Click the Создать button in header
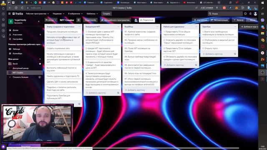Screen dimensions: 267x150 (106, 14)
